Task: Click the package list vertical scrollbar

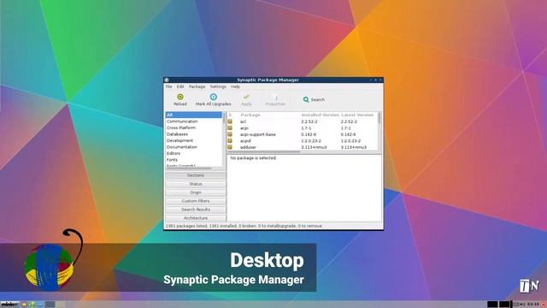Action: (379, 131)
